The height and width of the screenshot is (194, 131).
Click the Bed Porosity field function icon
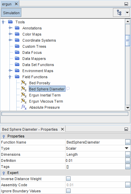click(x=23, y=83)
